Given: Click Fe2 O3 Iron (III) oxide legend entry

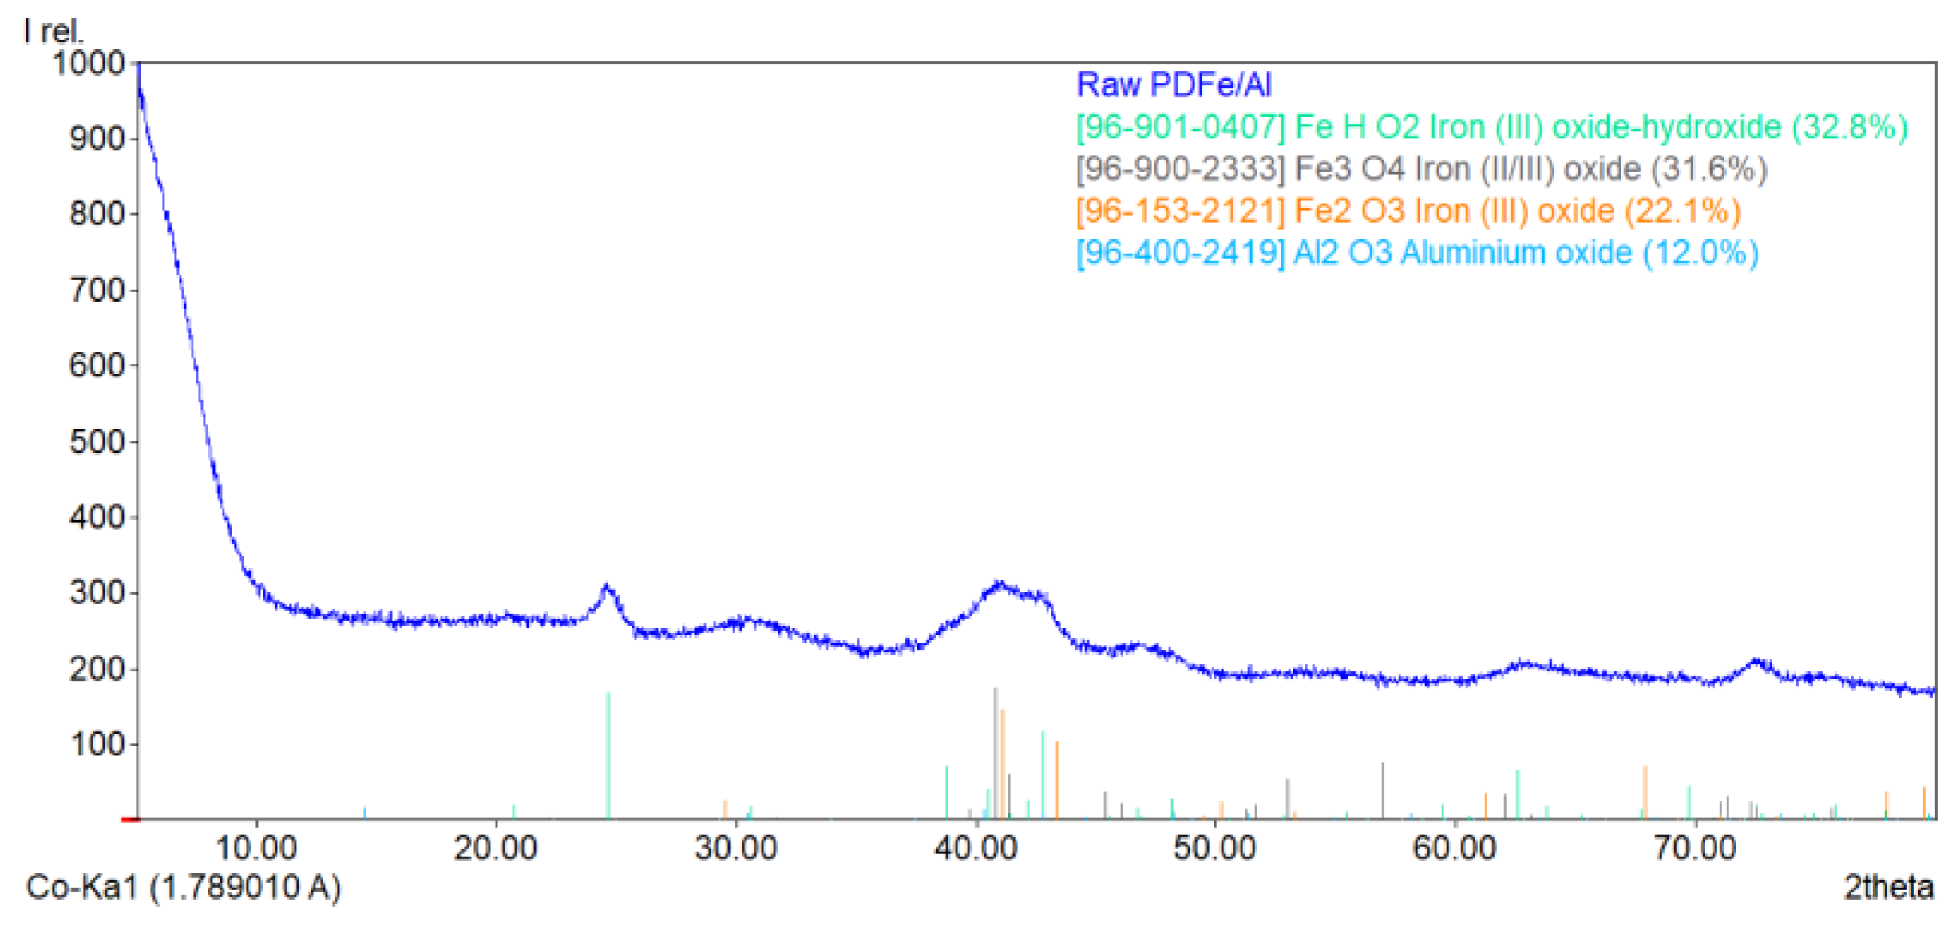Looking at the screenshot, I should click(1408, 212).
